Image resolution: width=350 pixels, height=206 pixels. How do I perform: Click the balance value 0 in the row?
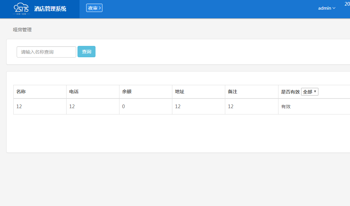point(123,106)
